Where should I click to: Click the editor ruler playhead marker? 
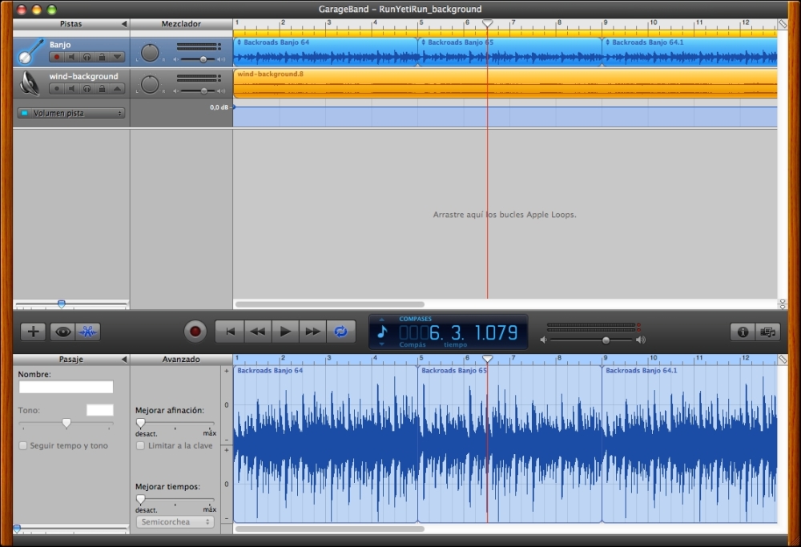[487, 359]
